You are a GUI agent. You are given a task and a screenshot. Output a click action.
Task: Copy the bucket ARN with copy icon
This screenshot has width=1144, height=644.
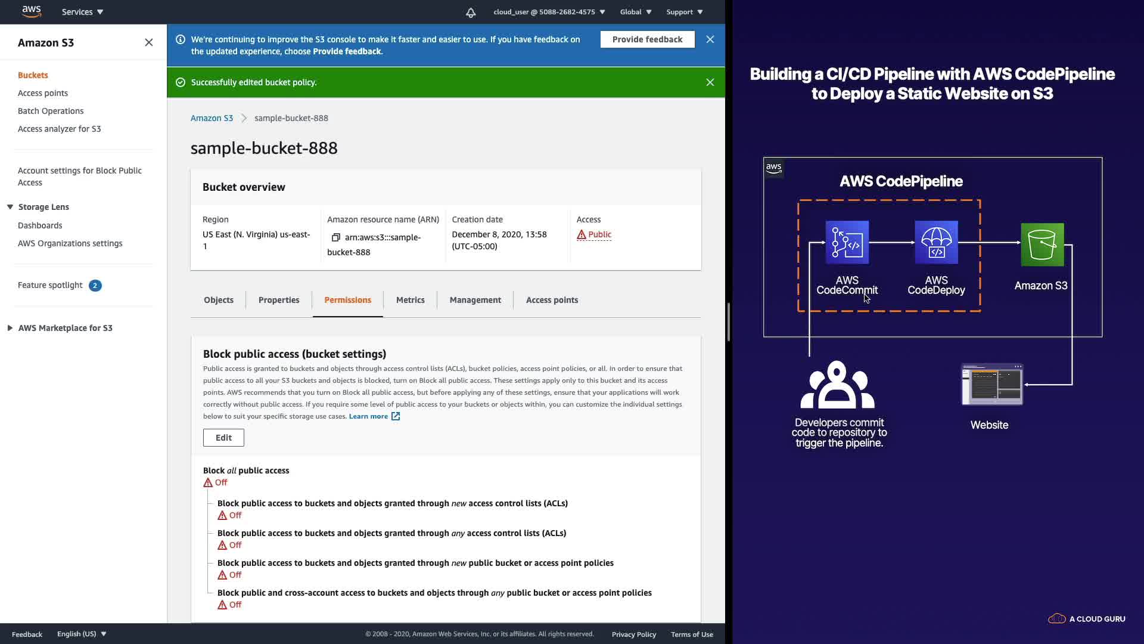[x=336, y=237]
